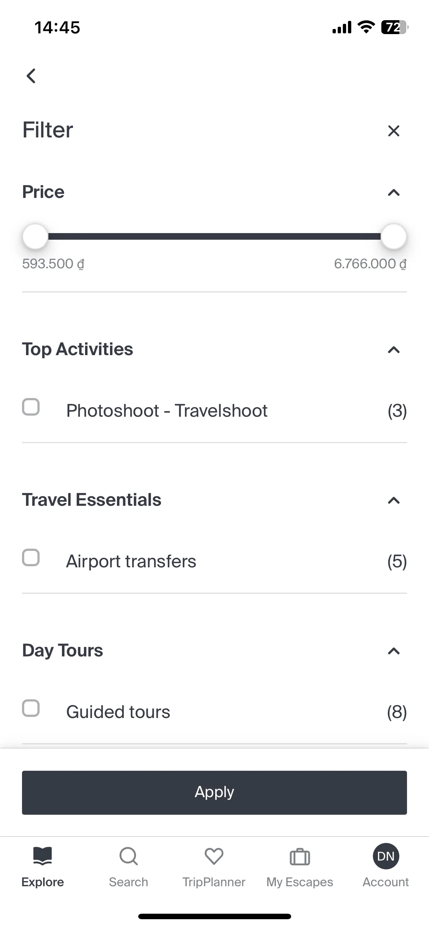Image resolution: width=429 pixels, height=928 pixels.
Task: Open My Escapes suitcase icon
Action: pos(300,857)
